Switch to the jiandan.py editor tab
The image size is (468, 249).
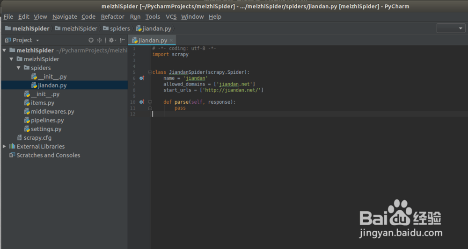tap(152, 40)
